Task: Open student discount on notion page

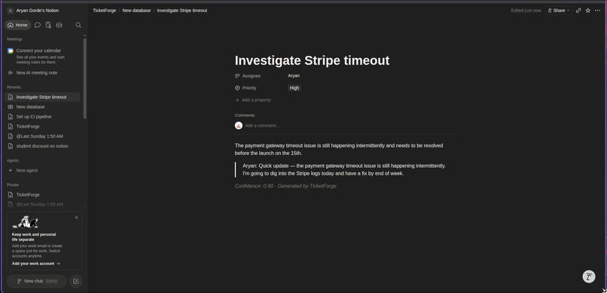Action: [x=43, y=146]
